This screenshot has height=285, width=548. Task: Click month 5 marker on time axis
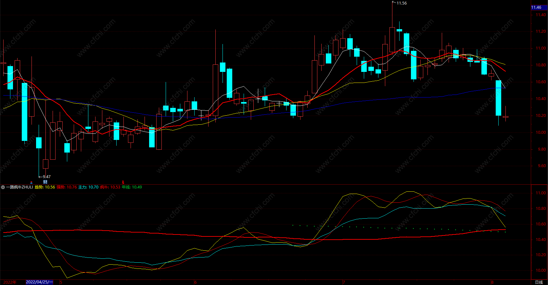[x=61, y=282]
